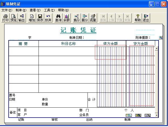The height and width of the screenshot is (127, 168).
Task: Open 流量 (Cash flow) toolbar icon
Action: [93, 18]
